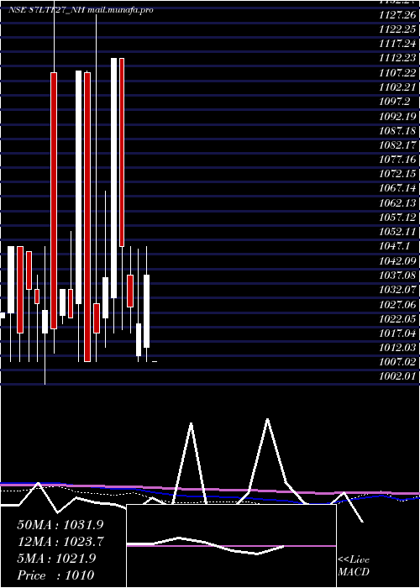
Task: Click the <<Live MACD label
Action: (x=354, y=566)
